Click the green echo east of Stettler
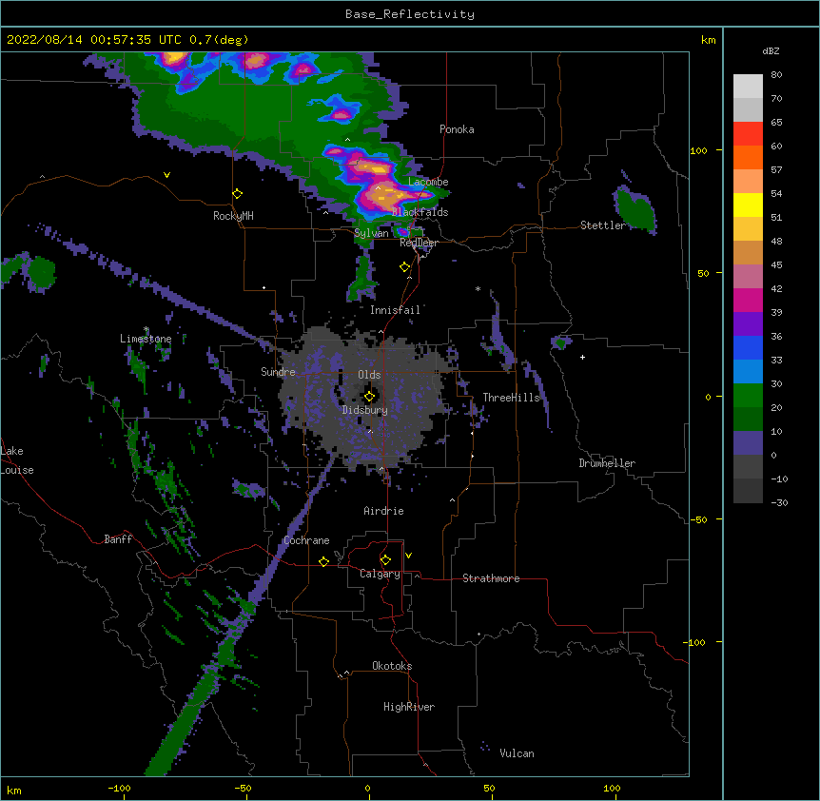This screenshot has height=801, width=820. (x=635, y=209)
